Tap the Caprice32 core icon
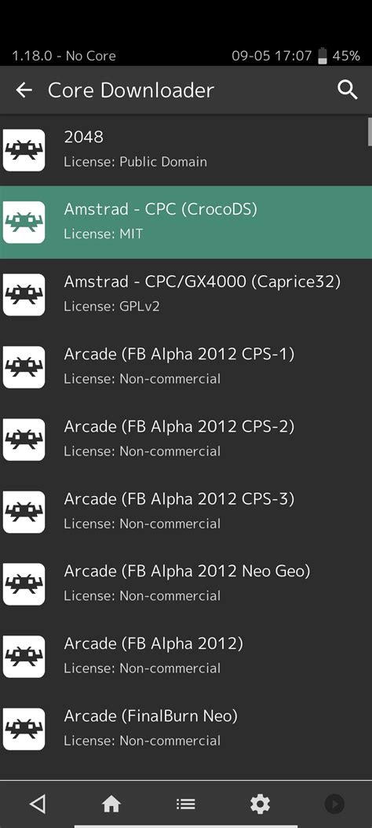Image resolution: width=372 pixels, height=828 pixels. click(24, 295)
